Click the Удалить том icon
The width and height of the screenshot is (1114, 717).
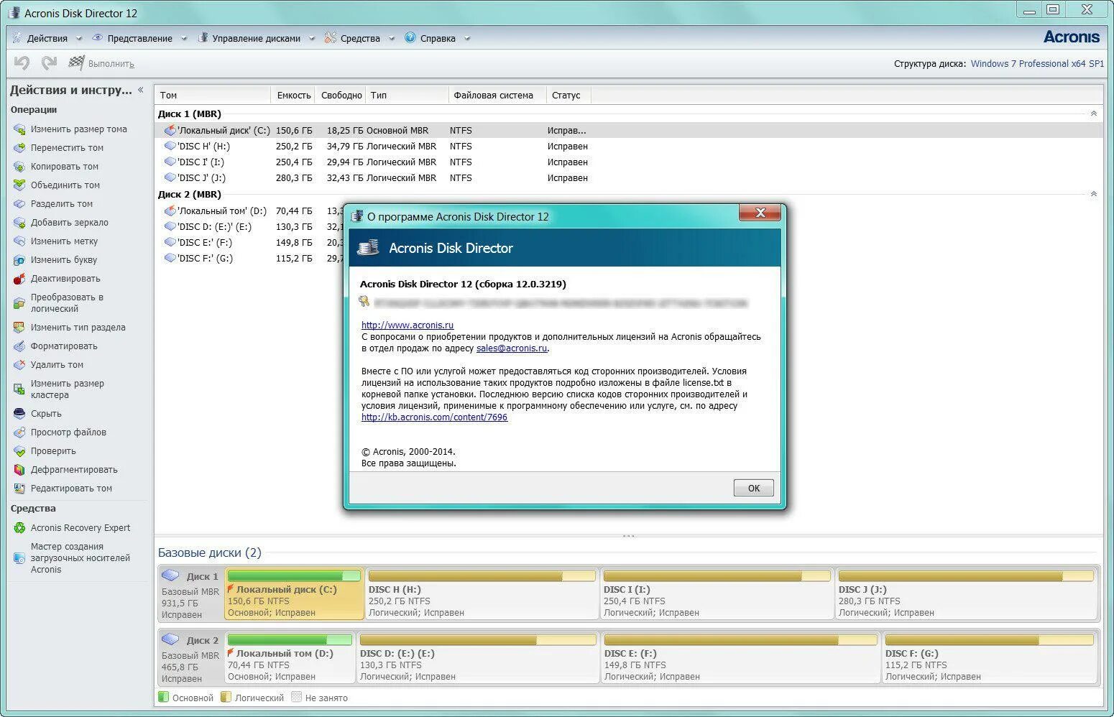(19, 365)
